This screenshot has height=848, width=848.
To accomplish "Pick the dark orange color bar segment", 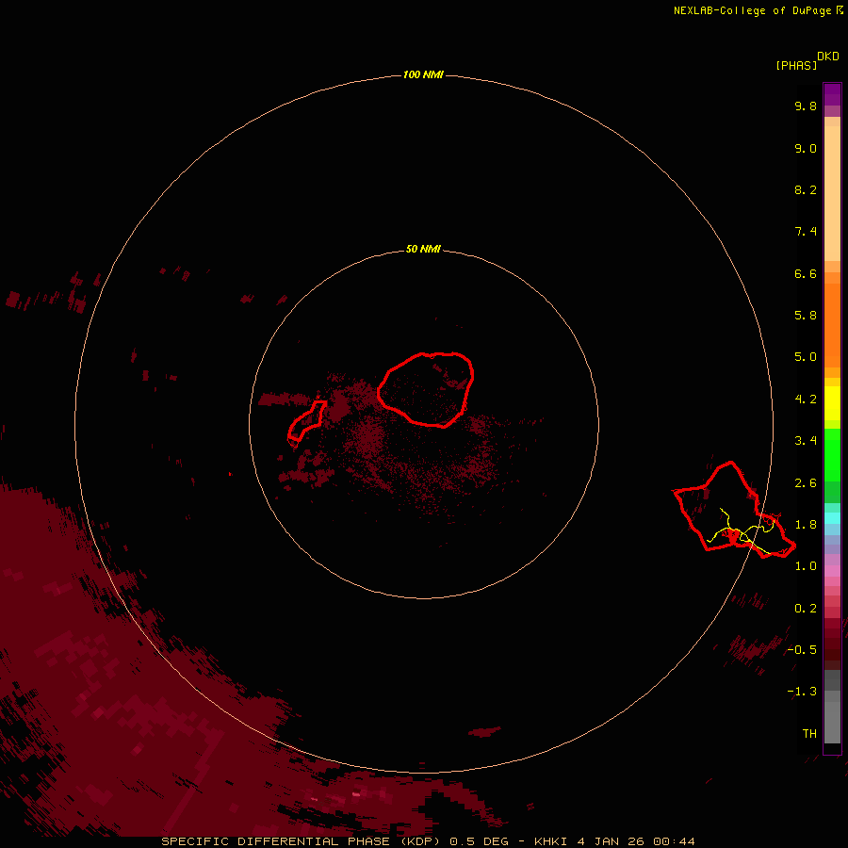I will coord(832,325).
